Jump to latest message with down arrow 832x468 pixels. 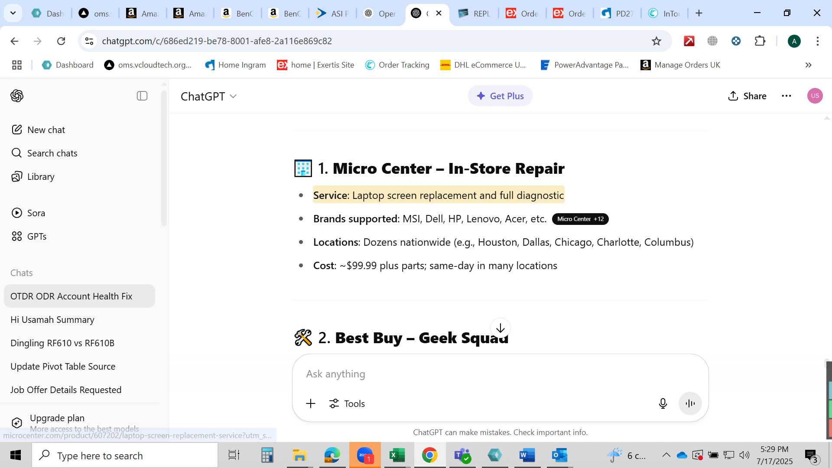[500, 328]
